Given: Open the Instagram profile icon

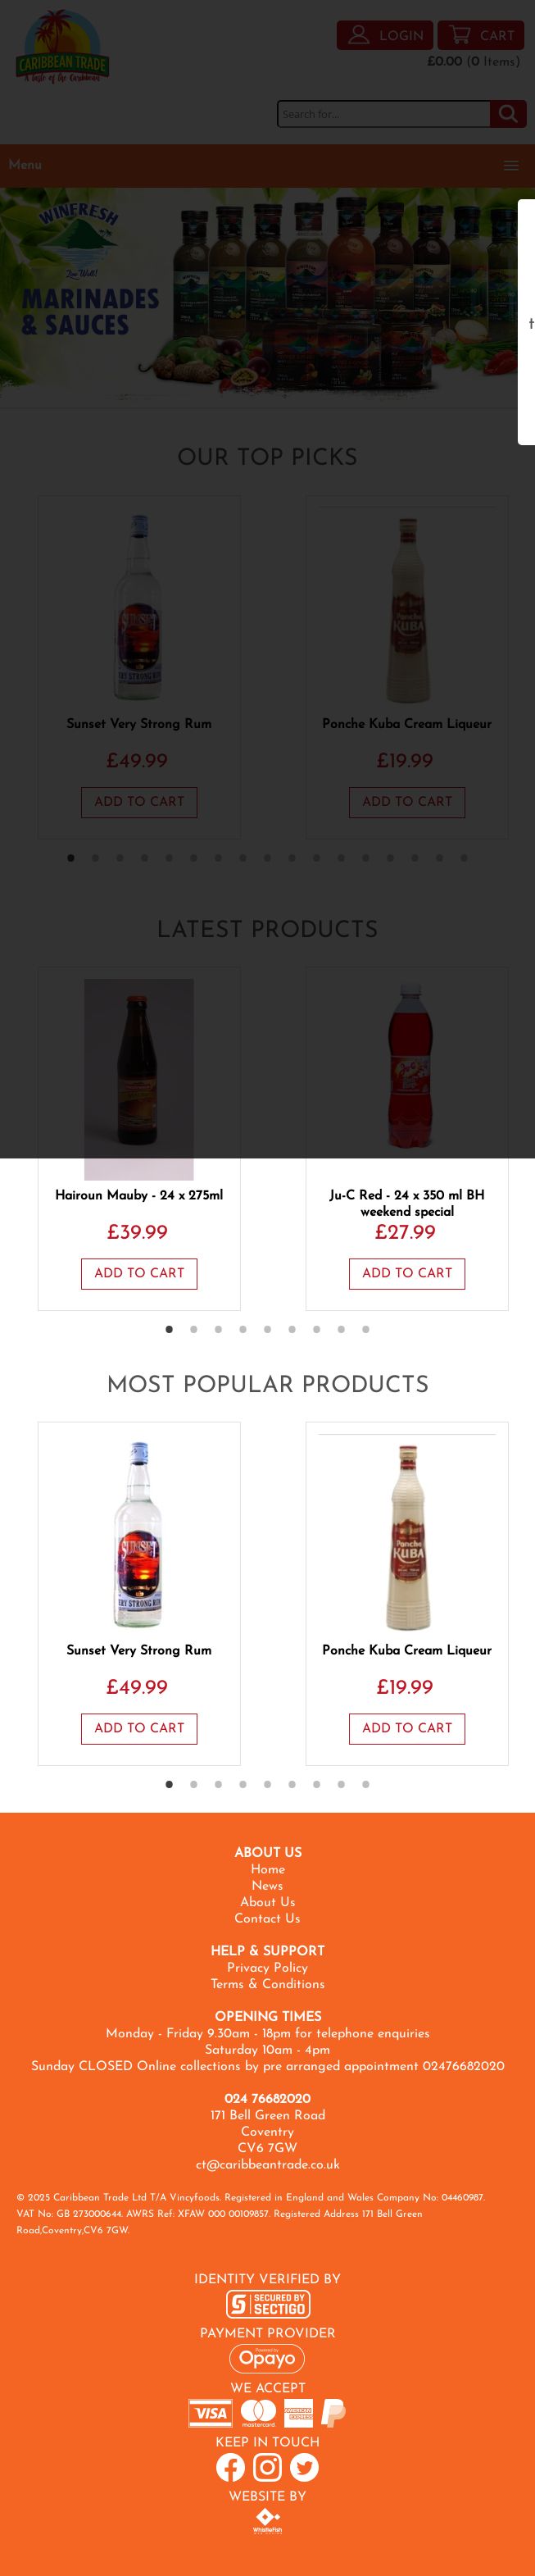Looking at the screenshot, I should click(x=267, y=2467).
